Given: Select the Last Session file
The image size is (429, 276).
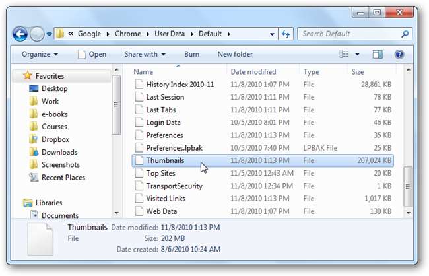Looking at the screenshot, I should pos(263,97).
